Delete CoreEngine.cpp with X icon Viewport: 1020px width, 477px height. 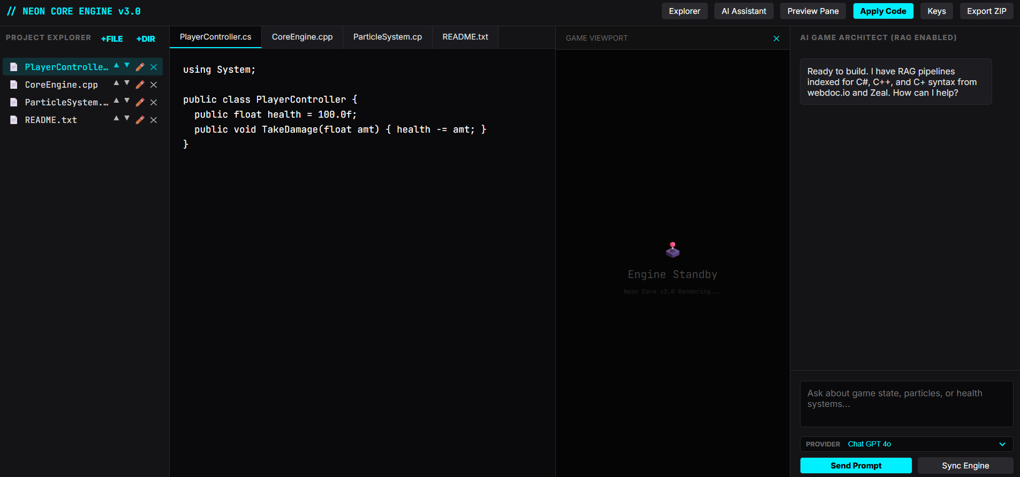click(x=154, y=84)
